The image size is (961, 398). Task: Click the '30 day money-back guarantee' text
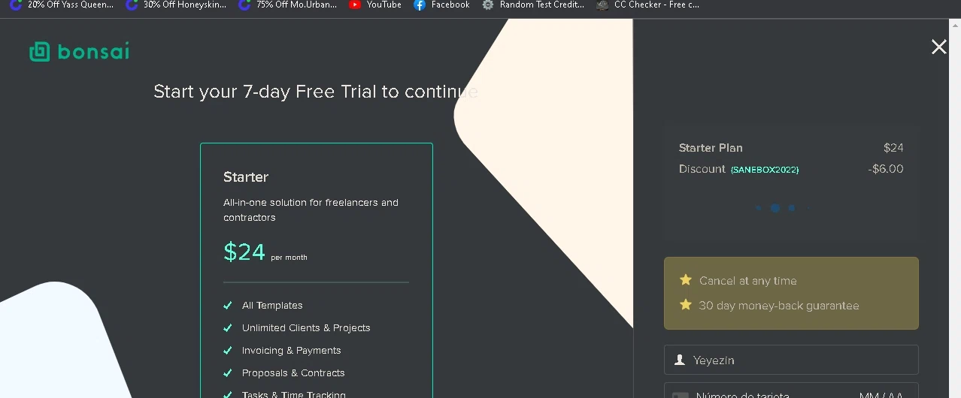[778, 306]
